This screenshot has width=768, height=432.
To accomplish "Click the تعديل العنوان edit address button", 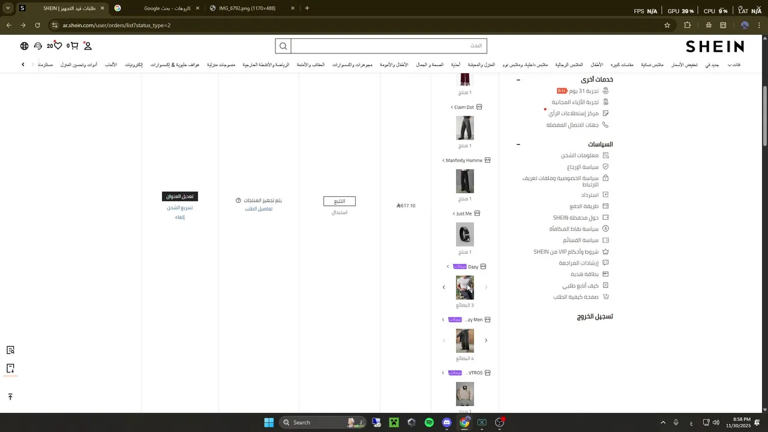I will [180, 197].
